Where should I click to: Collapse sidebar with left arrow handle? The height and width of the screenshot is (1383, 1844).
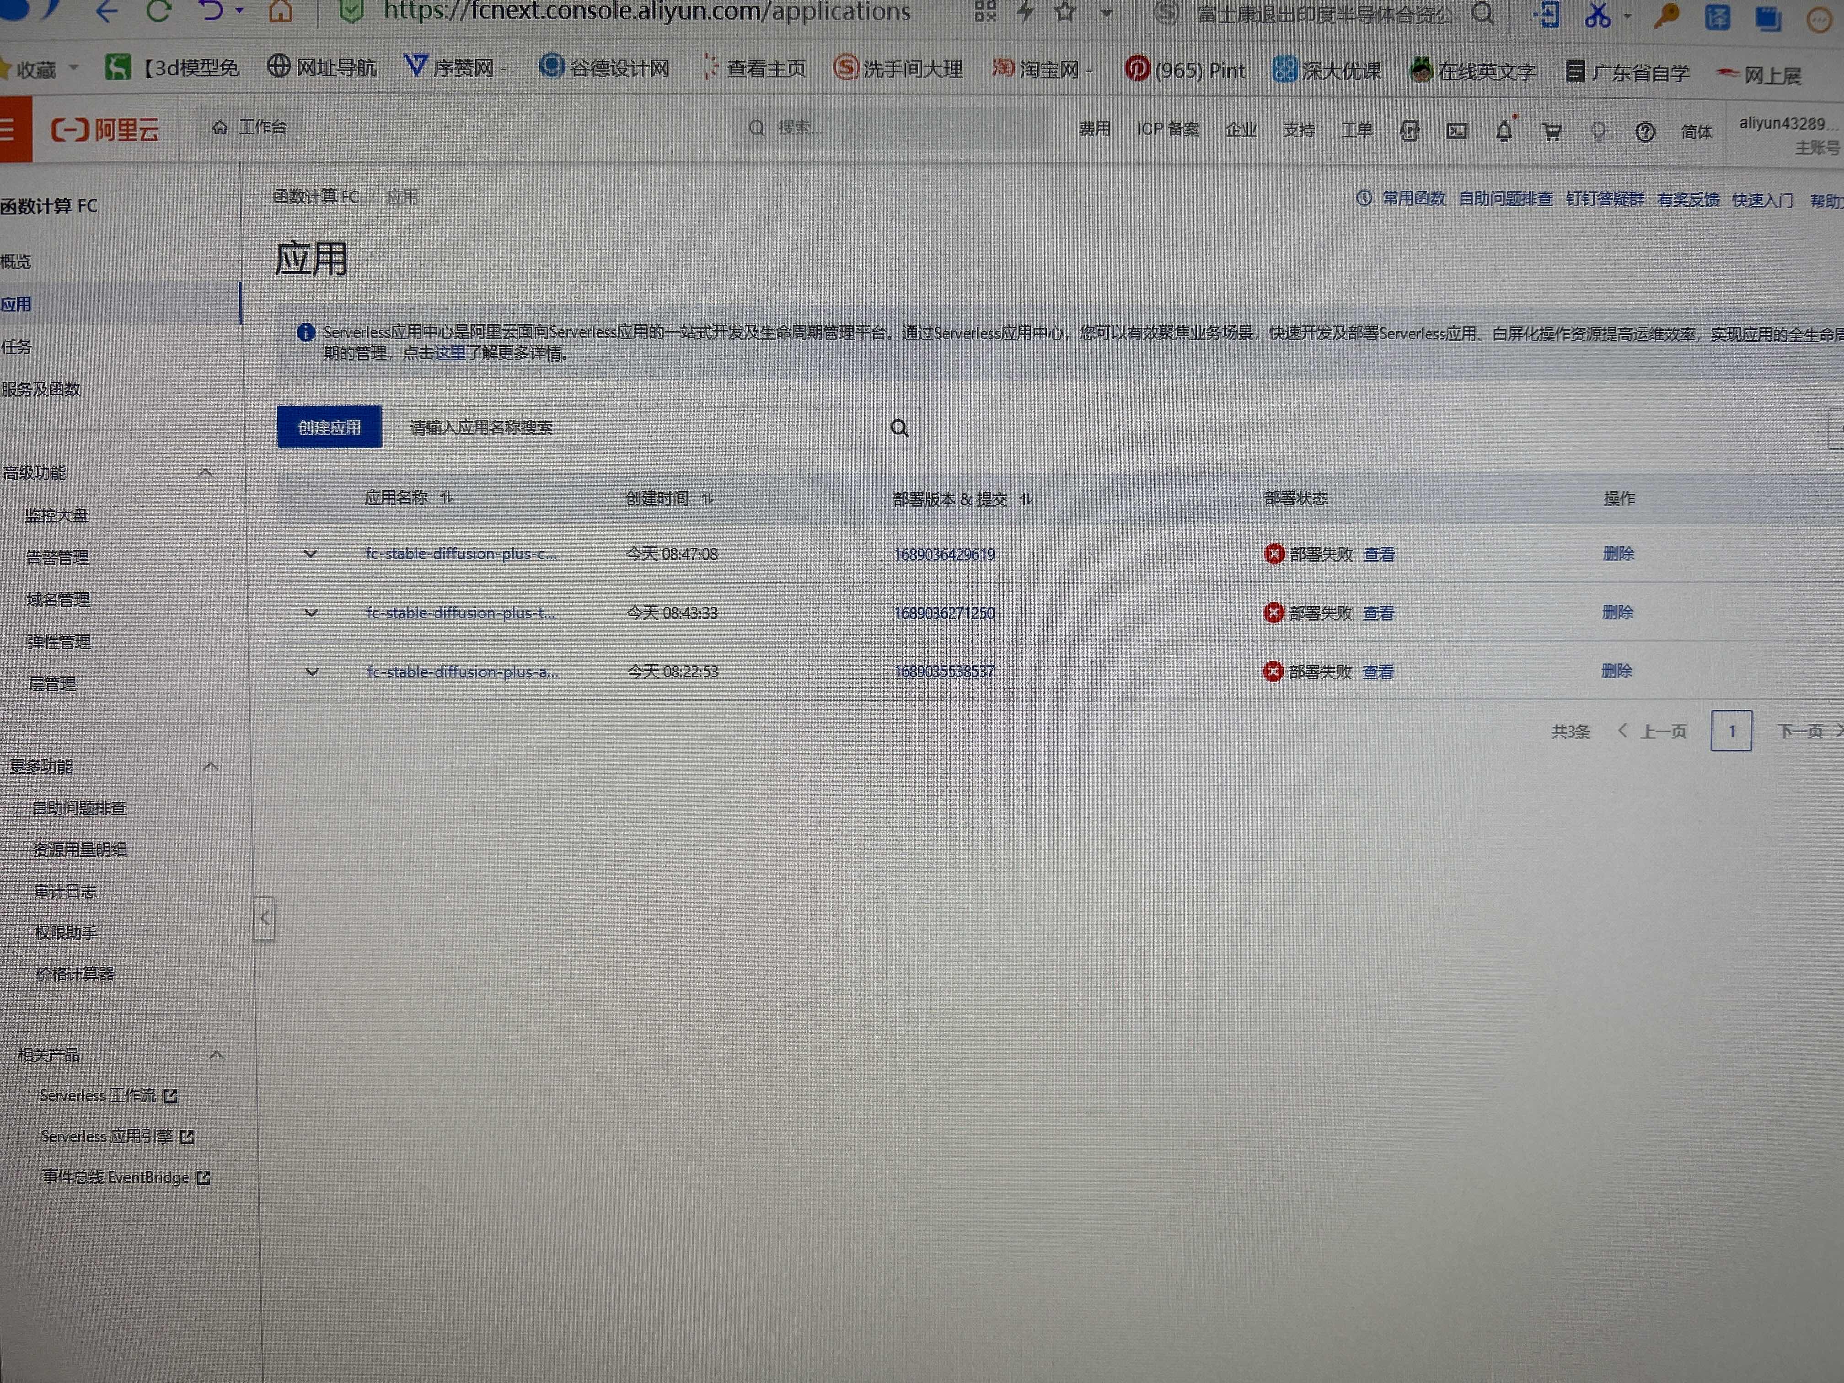coord(264,919)
